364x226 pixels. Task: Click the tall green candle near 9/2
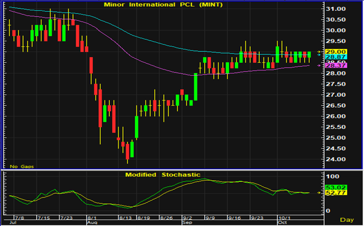195,86
